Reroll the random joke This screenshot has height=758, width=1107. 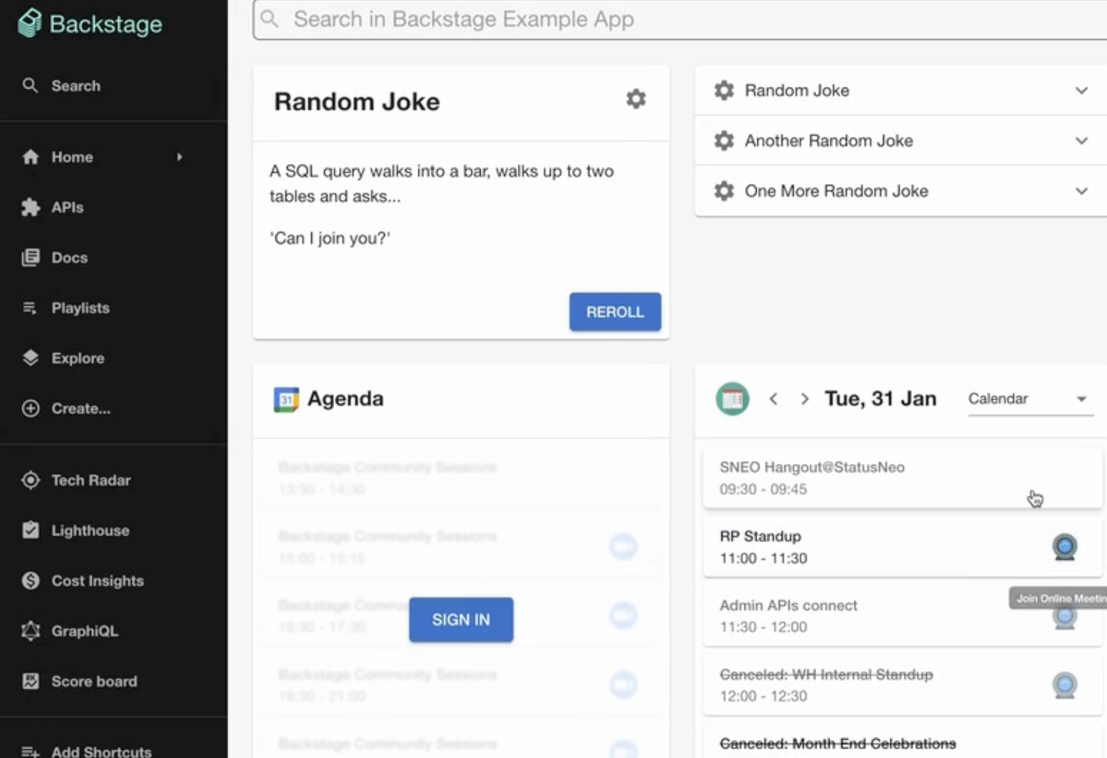(x=615, y=312)
